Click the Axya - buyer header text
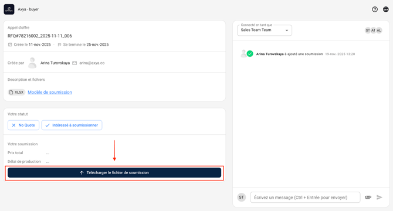Screen dimensions: 393x211 pyautogui.click(x=28, y=9)
